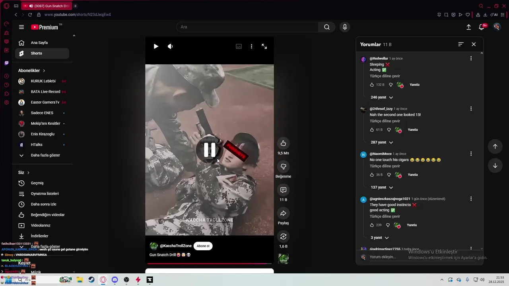Close the Yorumlar comments panel
The height and width of the screenshot is (286, 509).
click(474, 44)
